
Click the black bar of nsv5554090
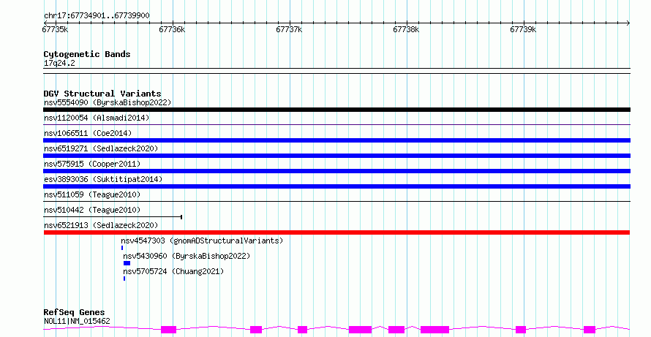click(336, 110)
